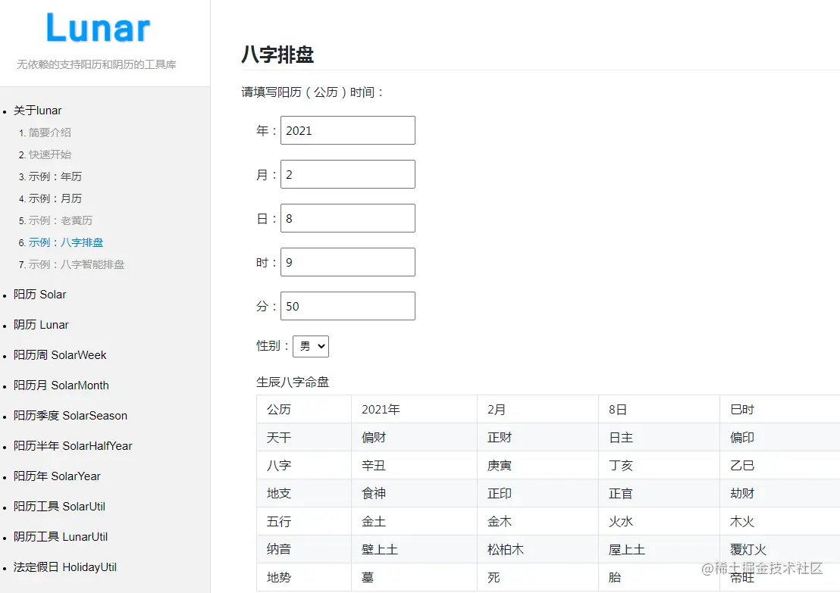The image size is (840, 593).
Task: Select the 2月 table cell
Action: [538, 410]
